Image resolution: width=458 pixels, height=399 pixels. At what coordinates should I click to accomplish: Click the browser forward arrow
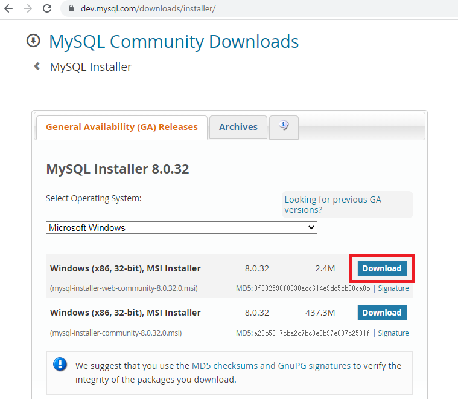(x=28, y=8)
